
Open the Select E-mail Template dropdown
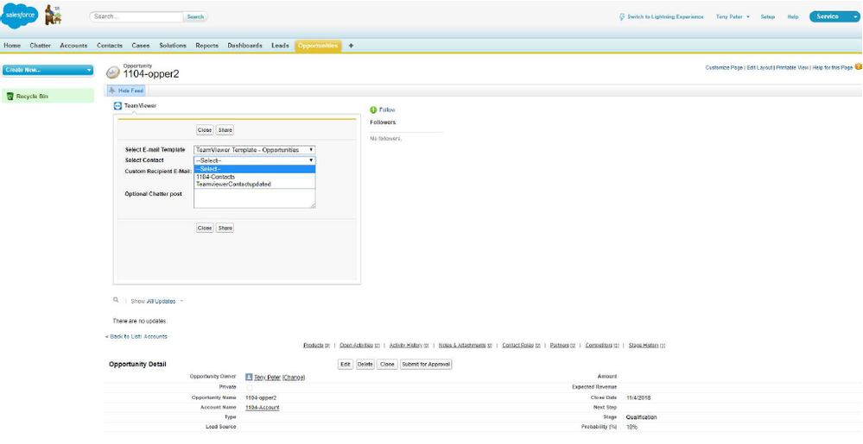(254, 149)
